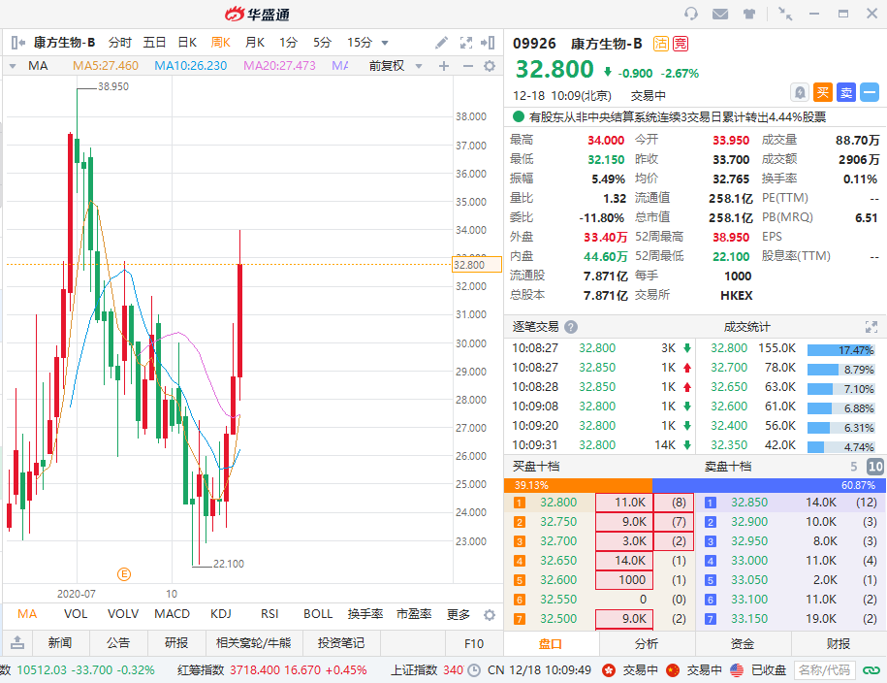887x683 pixels.
Task: Select the pencil drawing tool
Action: click(441, 43)
